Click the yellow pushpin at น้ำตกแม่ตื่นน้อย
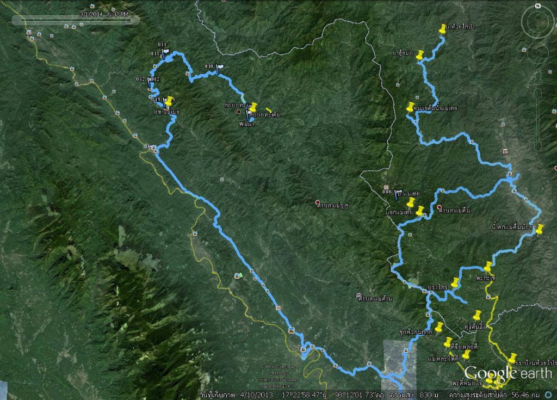Image resolution: width=557 pixels, height=400 pixels. 540,229
